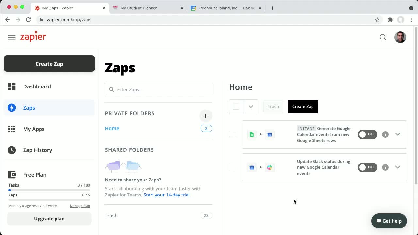
Task: Click the sidebar Create Zap button
Action: (x=49, y=64)
